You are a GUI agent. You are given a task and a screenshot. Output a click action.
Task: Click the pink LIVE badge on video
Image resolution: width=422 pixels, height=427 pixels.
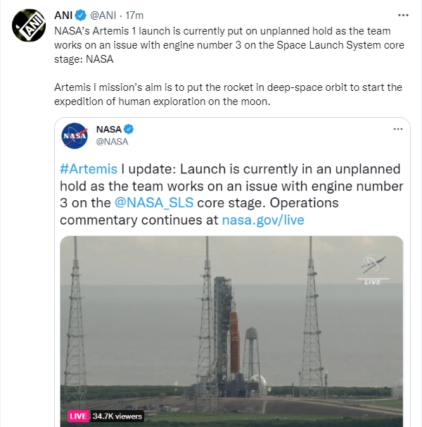(x=78, y=416)
